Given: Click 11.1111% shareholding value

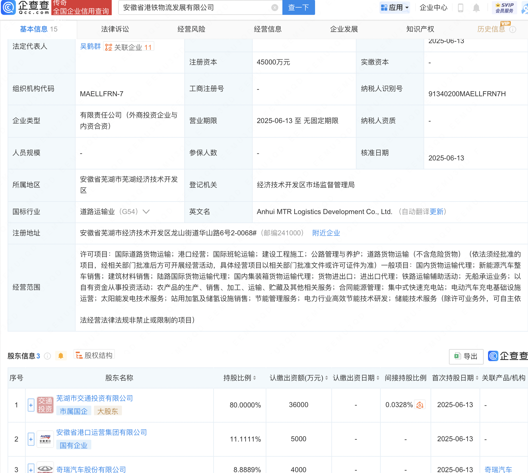Looking at the screenshot, I should point(245,439).
